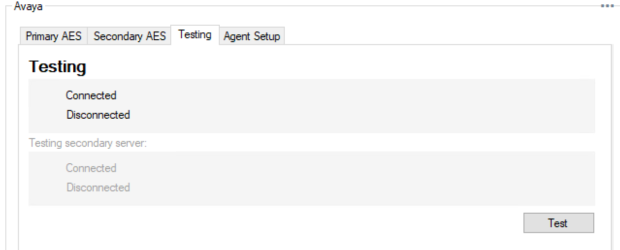
Task: Open the Secondary AES tab
Action: coord(130,36)
